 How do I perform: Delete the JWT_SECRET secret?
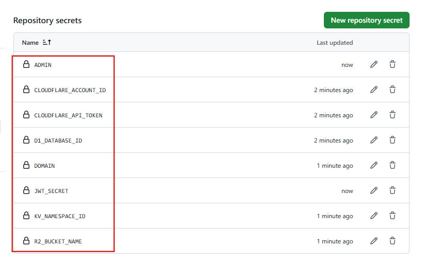click(x=393, y=190)
